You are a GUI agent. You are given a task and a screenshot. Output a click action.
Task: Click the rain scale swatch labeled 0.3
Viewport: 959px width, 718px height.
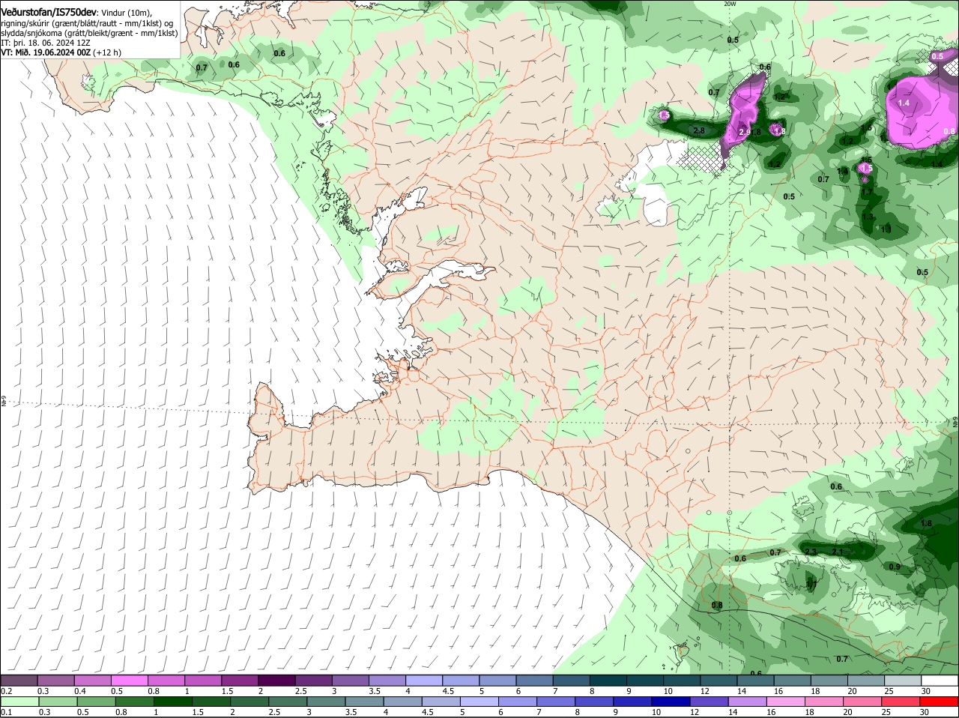point(58,702)
